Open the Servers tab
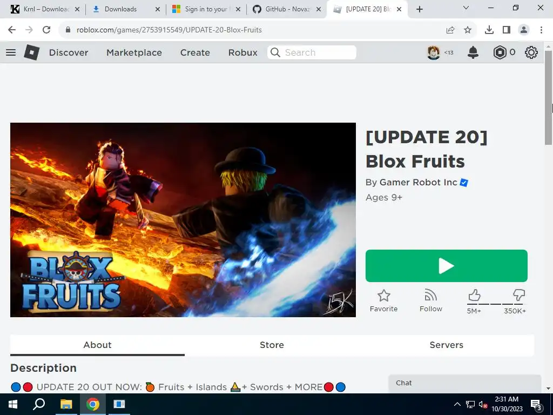 [447, 345]
